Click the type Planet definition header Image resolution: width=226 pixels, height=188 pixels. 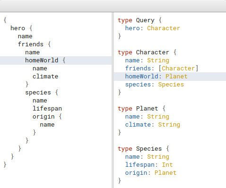click(141, 109)
